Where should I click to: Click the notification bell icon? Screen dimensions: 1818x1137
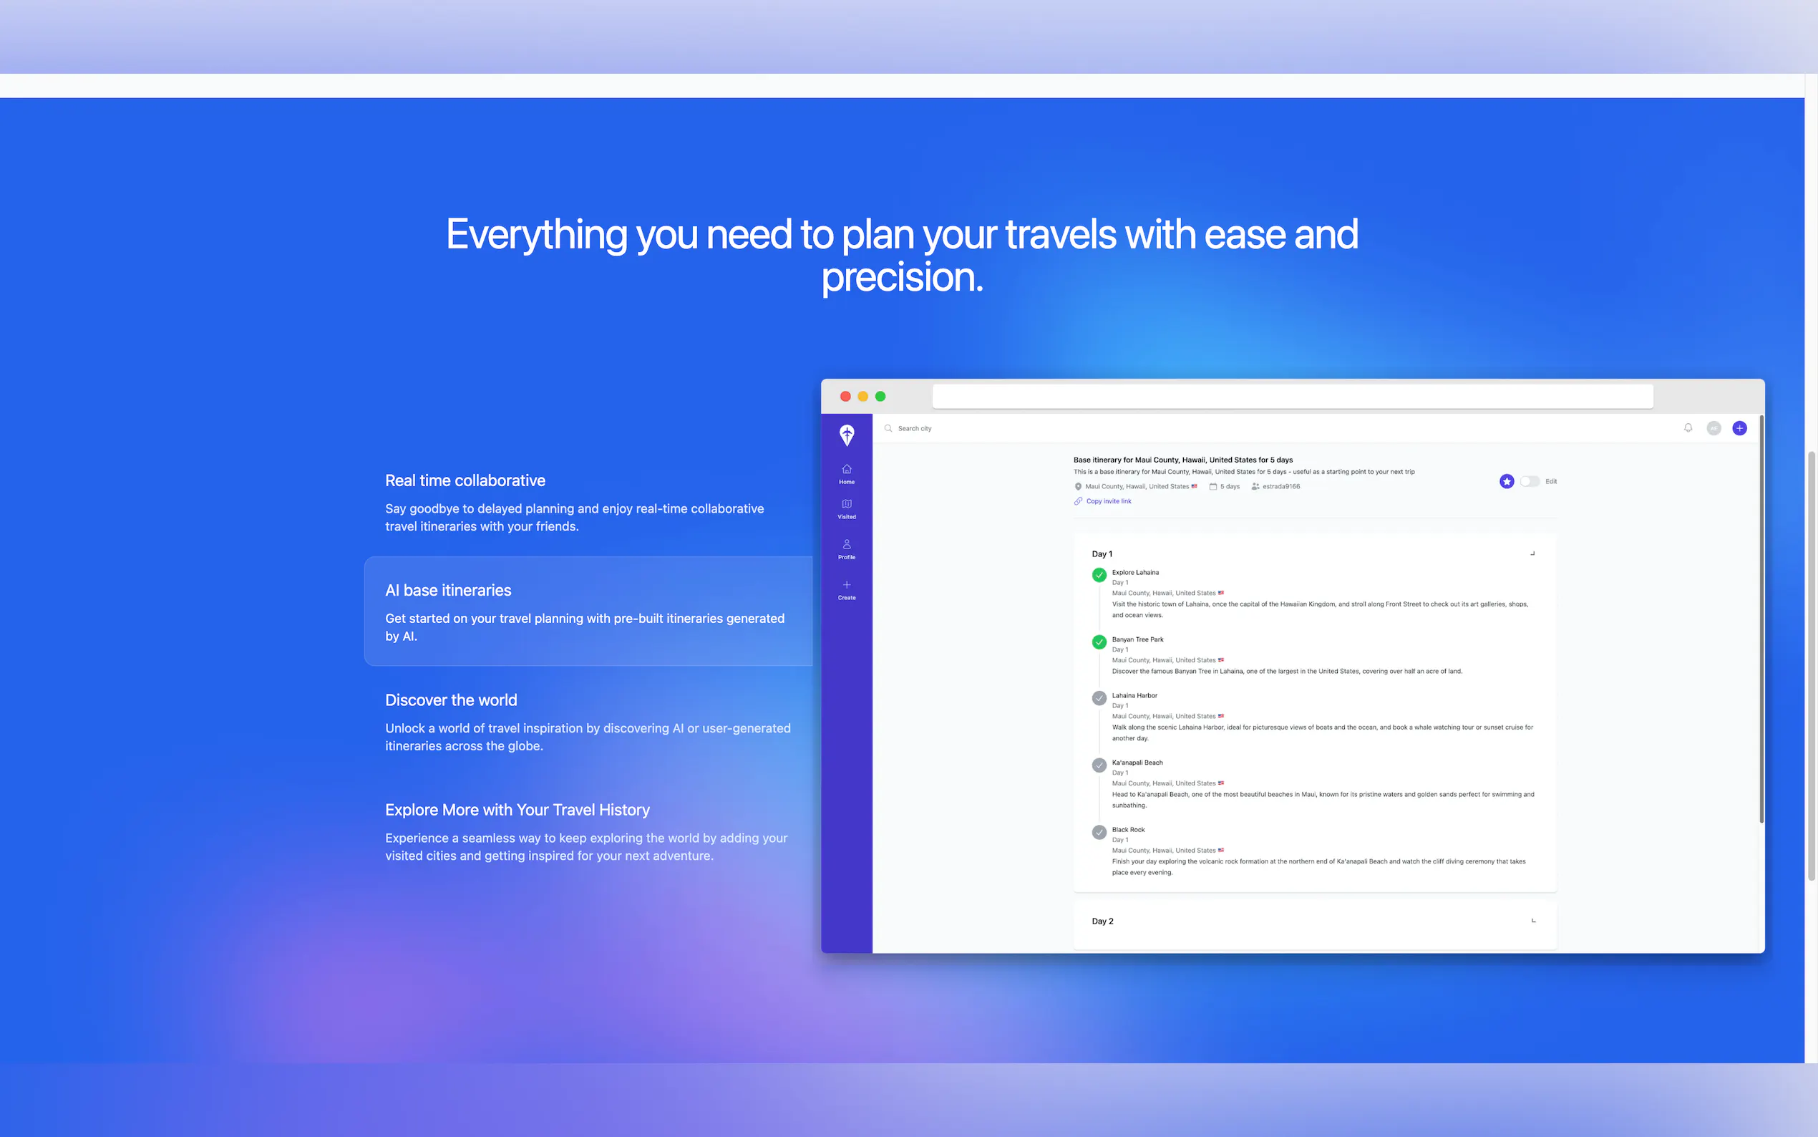1687,428
